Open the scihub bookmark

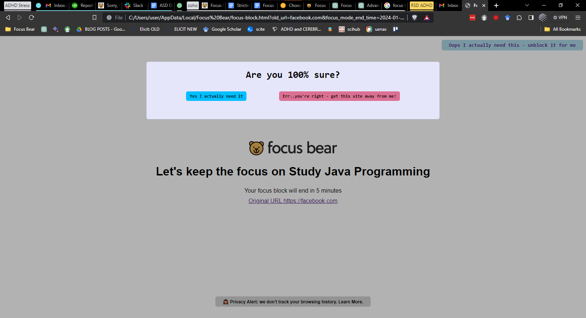tap(349, 29)
